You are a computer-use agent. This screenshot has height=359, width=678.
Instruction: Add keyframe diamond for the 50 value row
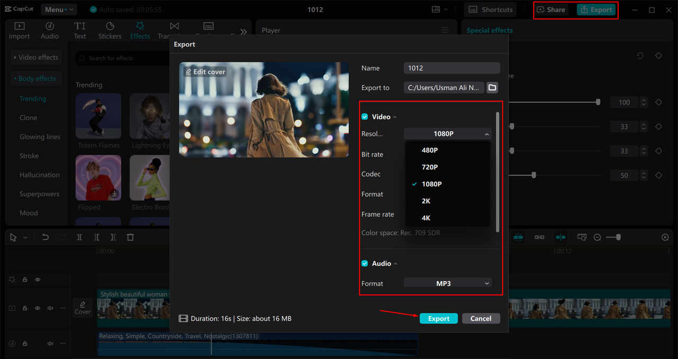[659, 175]
